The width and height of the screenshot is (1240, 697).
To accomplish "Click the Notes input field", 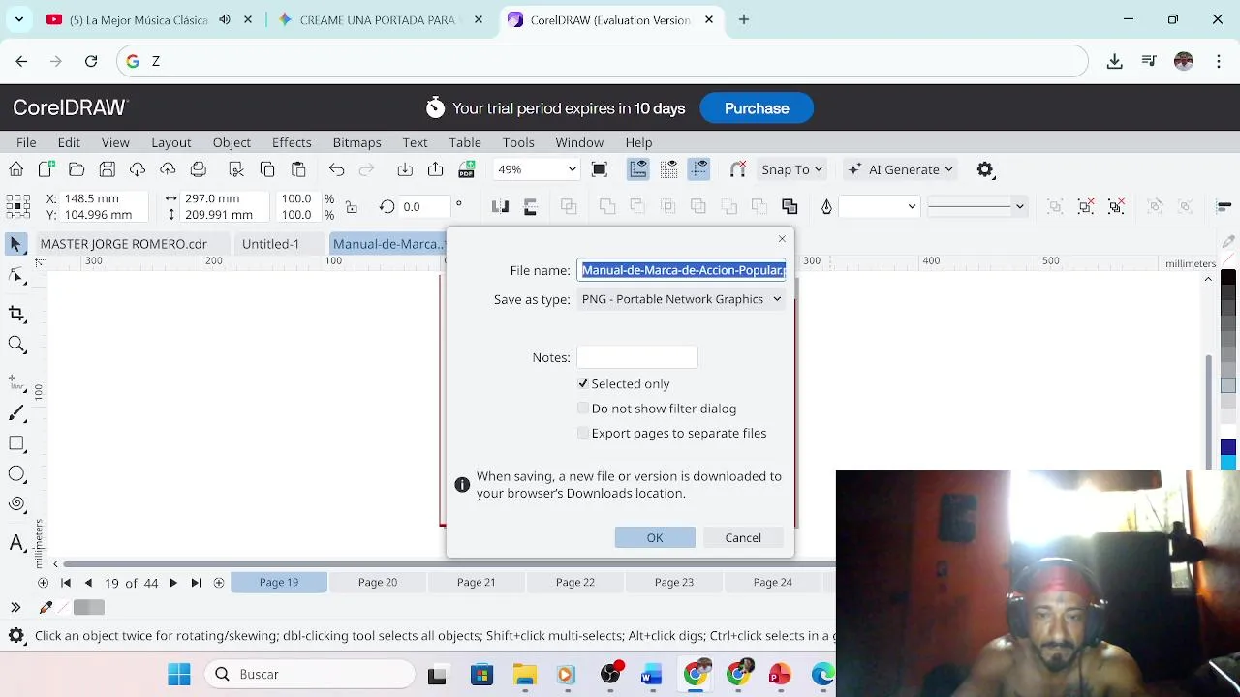I will pyautogui.click(x=636, y=357).
